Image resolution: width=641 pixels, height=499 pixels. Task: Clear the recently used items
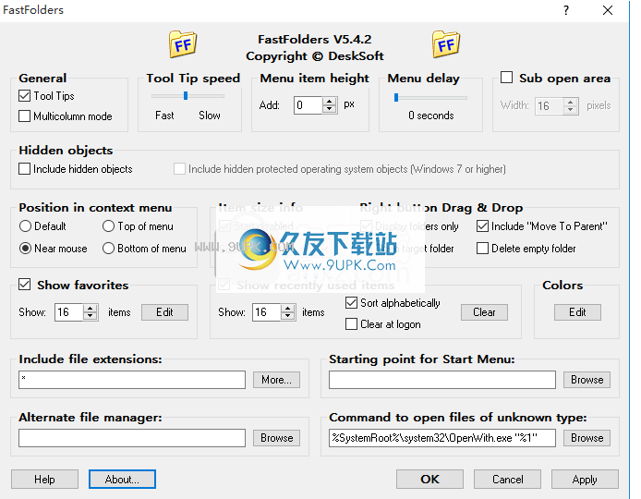pos(484,312)
